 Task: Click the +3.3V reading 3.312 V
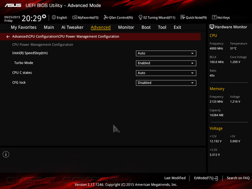click(x=215, y=155)
